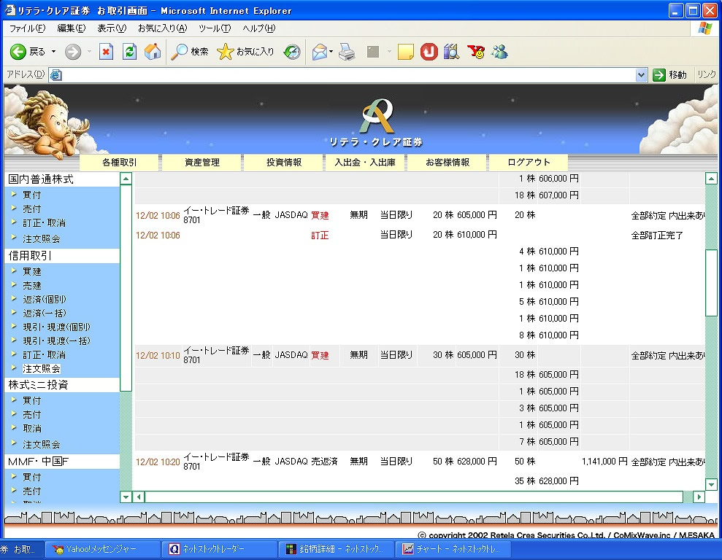The width and height of the screenshot is (722, 560).
Task: Click 現引・現渡(一括) link
Action: click(x=57, y=341)
